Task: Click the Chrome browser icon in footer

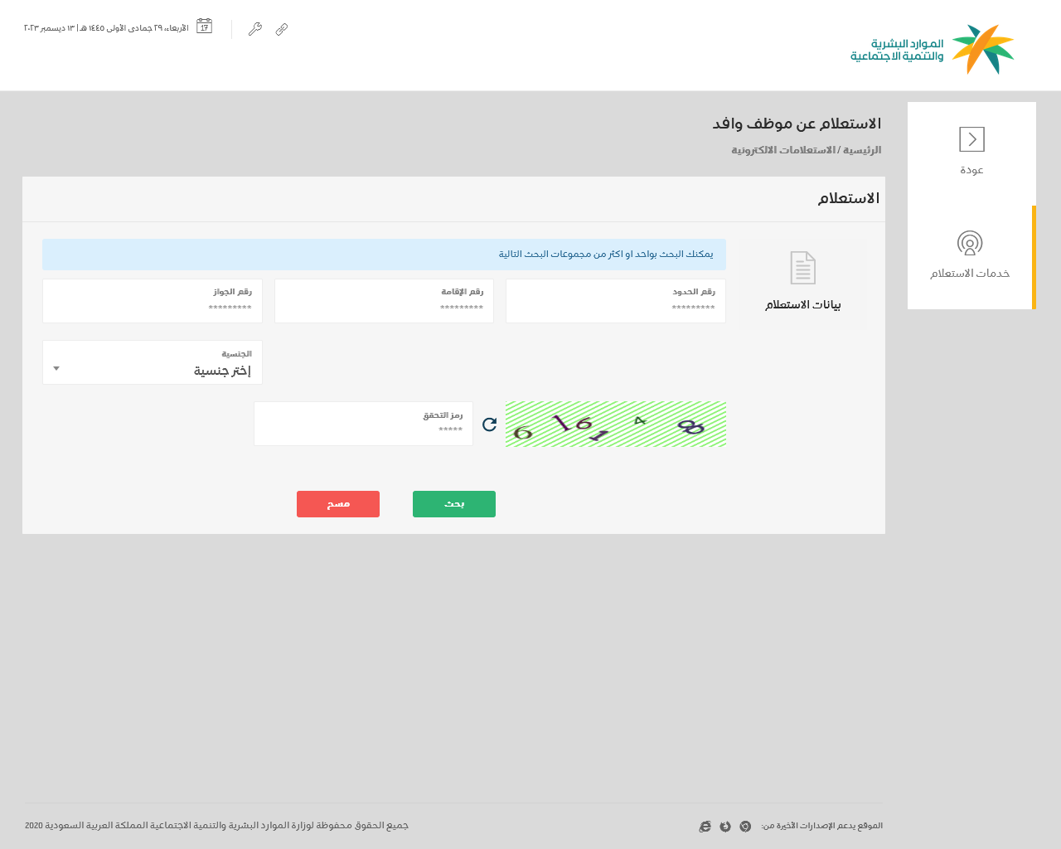Action: pos(745,827)
